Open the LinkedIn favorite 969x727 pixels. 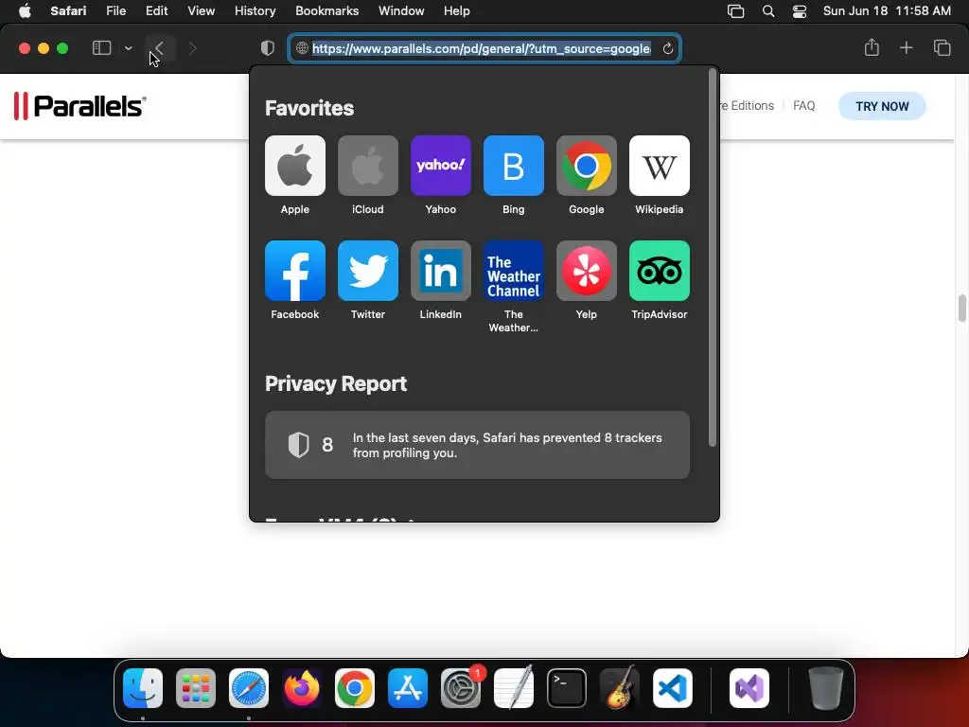pos(441,271)
